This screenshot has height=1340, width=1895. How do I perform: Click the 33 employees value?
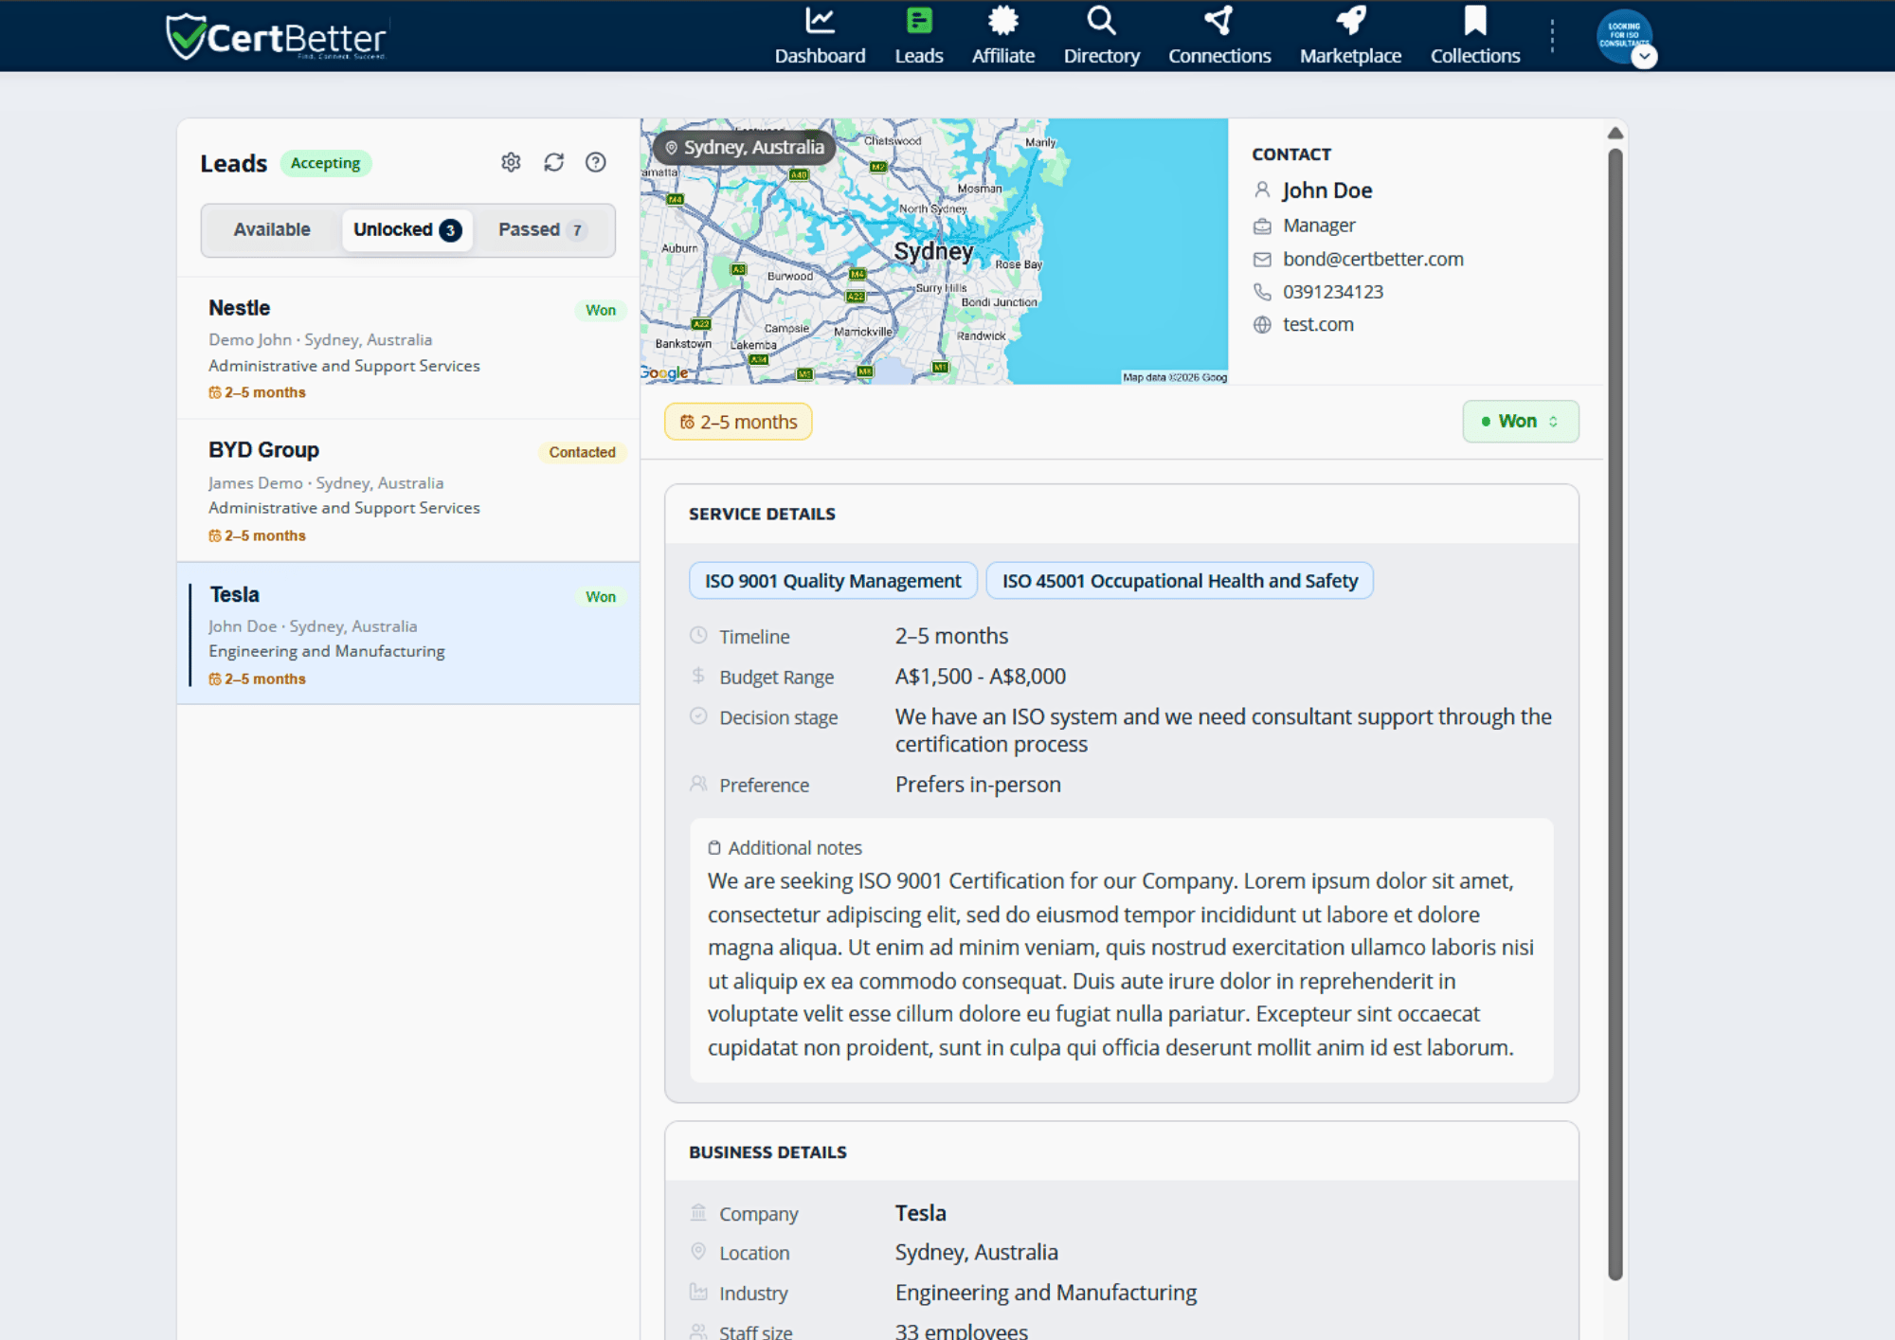click(961, 1331)
